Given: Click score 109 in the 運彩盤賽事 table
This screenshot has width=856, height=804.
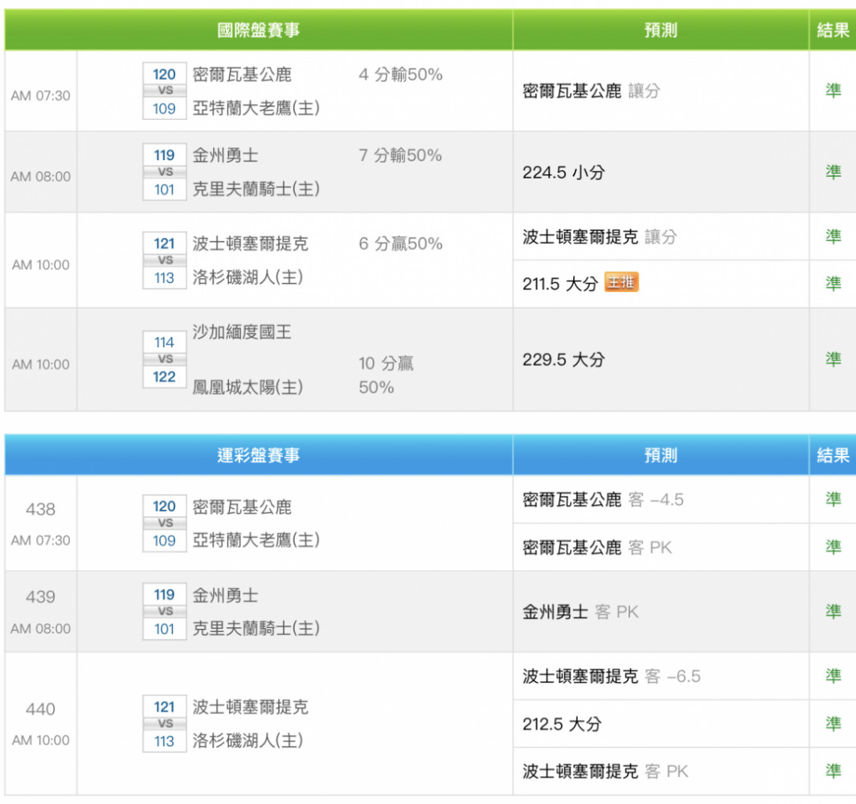Looking at the screenshot, I should coord(164,541).
